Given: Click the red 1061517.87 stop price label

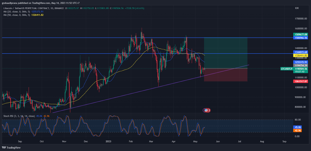Looking at the screenshot, I should [301, 81].
